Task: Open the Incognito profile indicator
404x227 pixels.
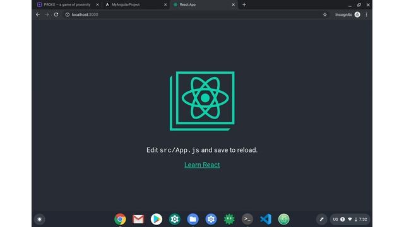Action: coord(347,15)
